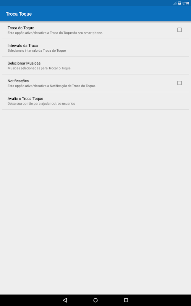Viewport: 191px width, 306px height.
Task: Open Avalie o Troca Toque
Action: tap(95, 101)
